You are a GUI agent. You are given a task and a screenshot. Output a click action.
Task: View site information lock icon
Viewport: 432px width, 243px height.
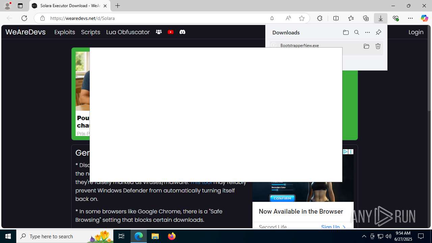click(x=42, y=18)
